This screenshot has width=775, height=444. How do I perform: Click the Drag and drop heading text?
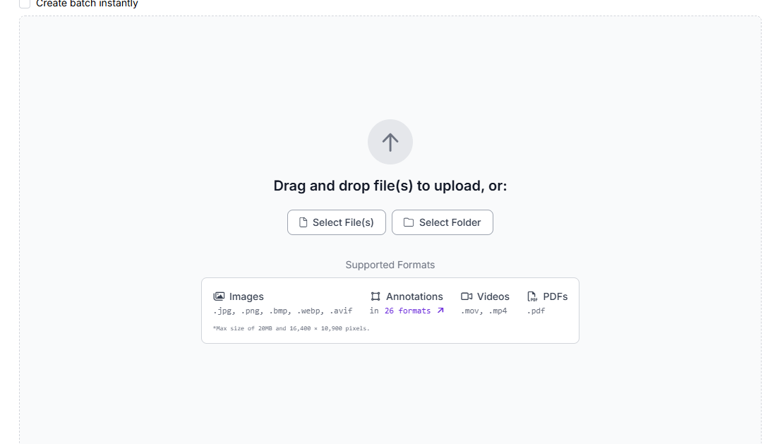(390, 186)
